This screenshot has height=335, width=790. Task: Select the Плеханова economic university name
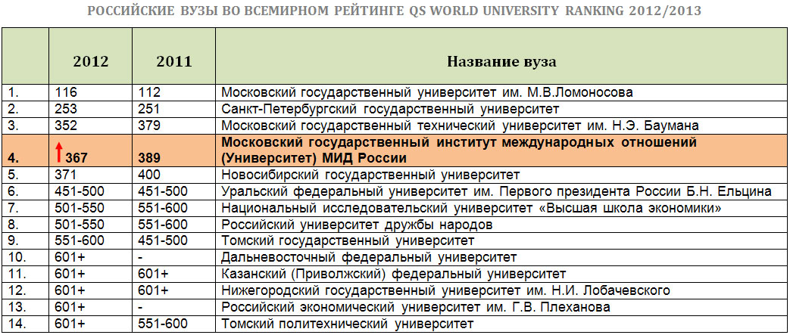point(415,307)
